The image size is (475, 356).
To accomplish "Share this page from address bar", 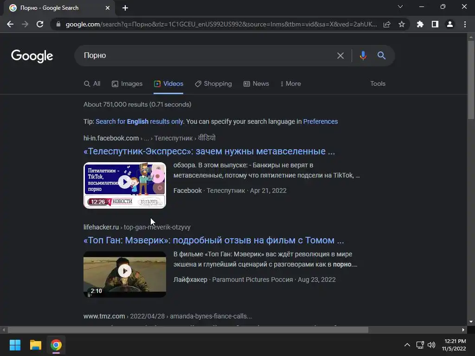I will click(x=387, y=24).
